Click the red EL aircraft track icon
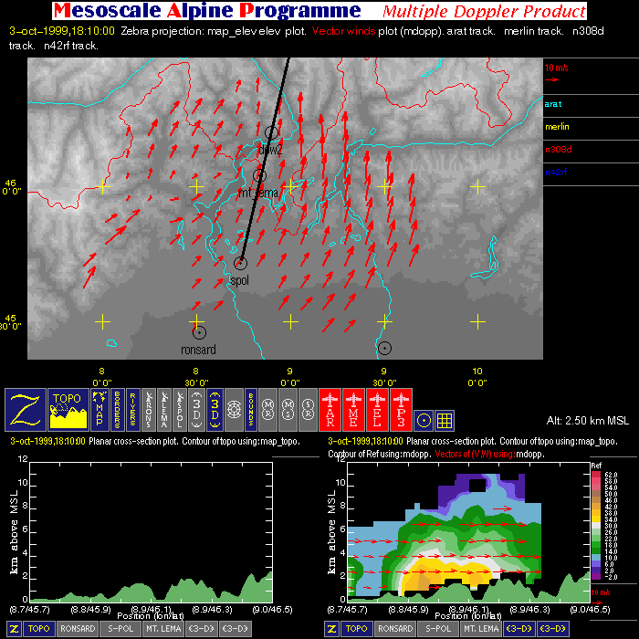This screenshot has width=639, height=639. [377, 409]
